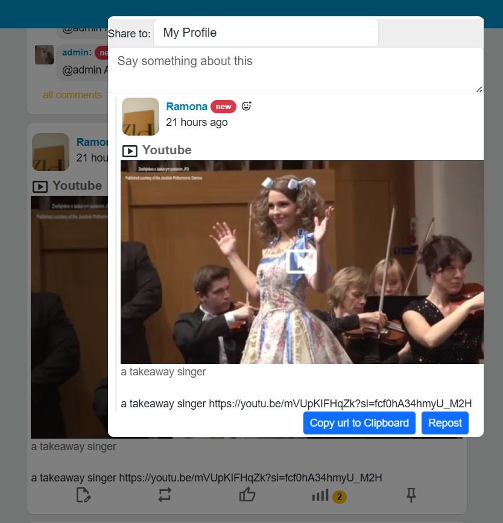Image resolution: width=503 pixels, height=523 pixels.
Task: Pin the post using the pushpin icon
Action: [x=411, y=495]
